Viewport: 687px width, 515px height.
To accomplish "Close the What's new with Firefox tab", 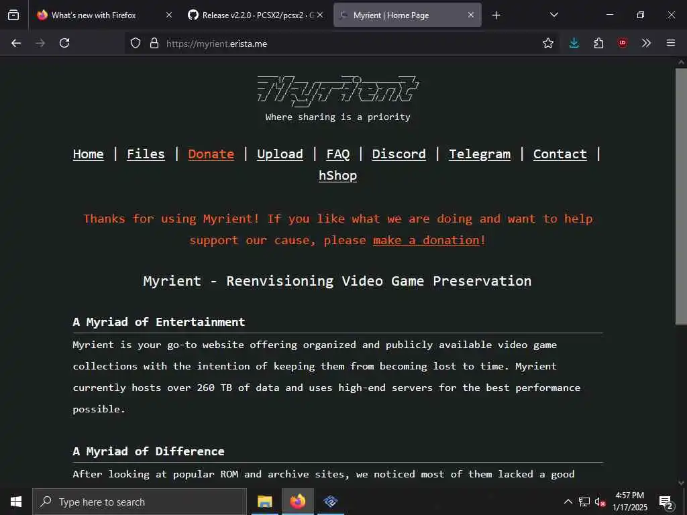I will click(x=169, y=15).
